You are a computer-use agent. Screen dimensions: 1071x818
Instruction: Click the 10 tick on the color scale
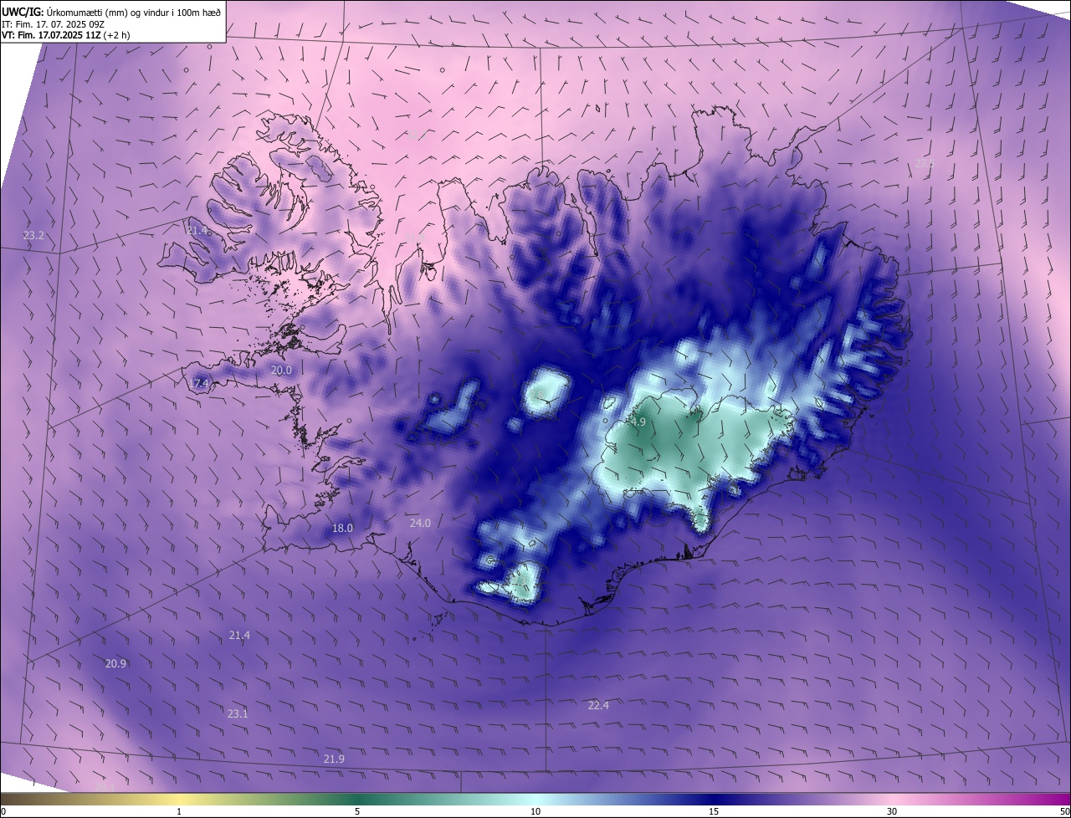point(535,811)
